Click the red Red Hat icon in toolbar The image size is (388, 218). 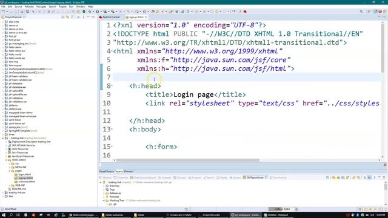point(245,12)
